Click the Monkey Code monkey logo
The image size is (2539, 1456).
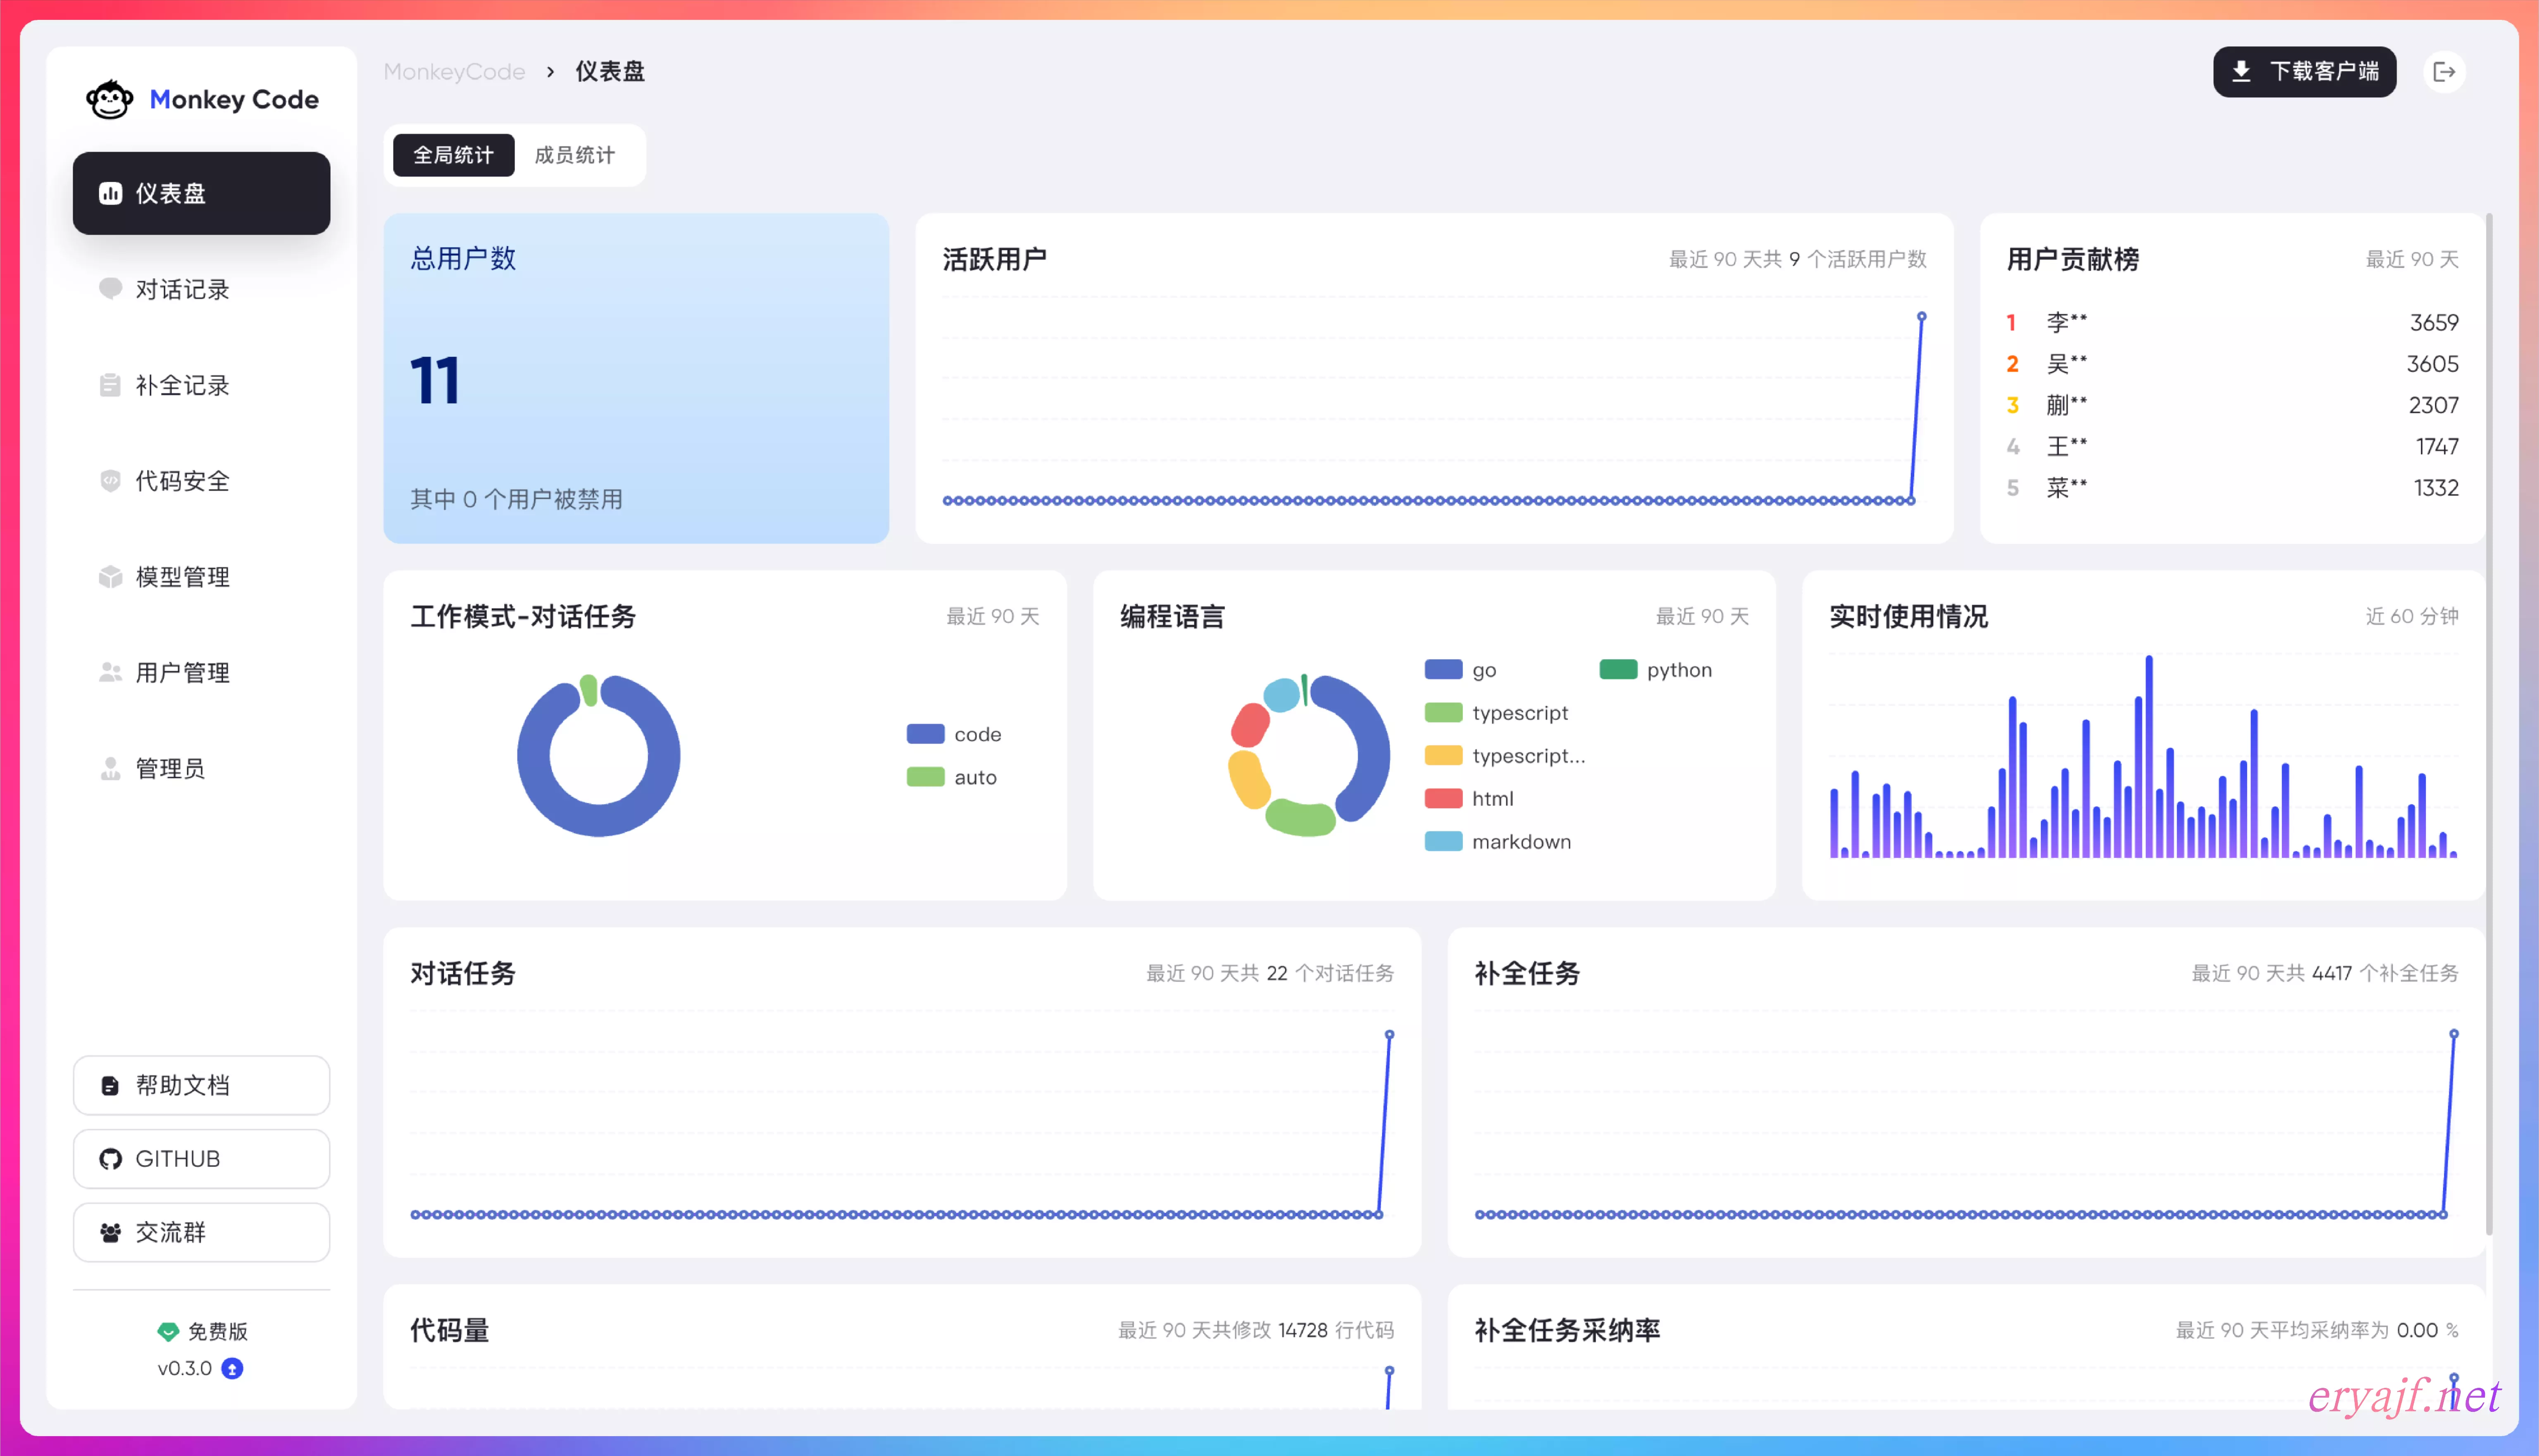[x=109, y=99]
